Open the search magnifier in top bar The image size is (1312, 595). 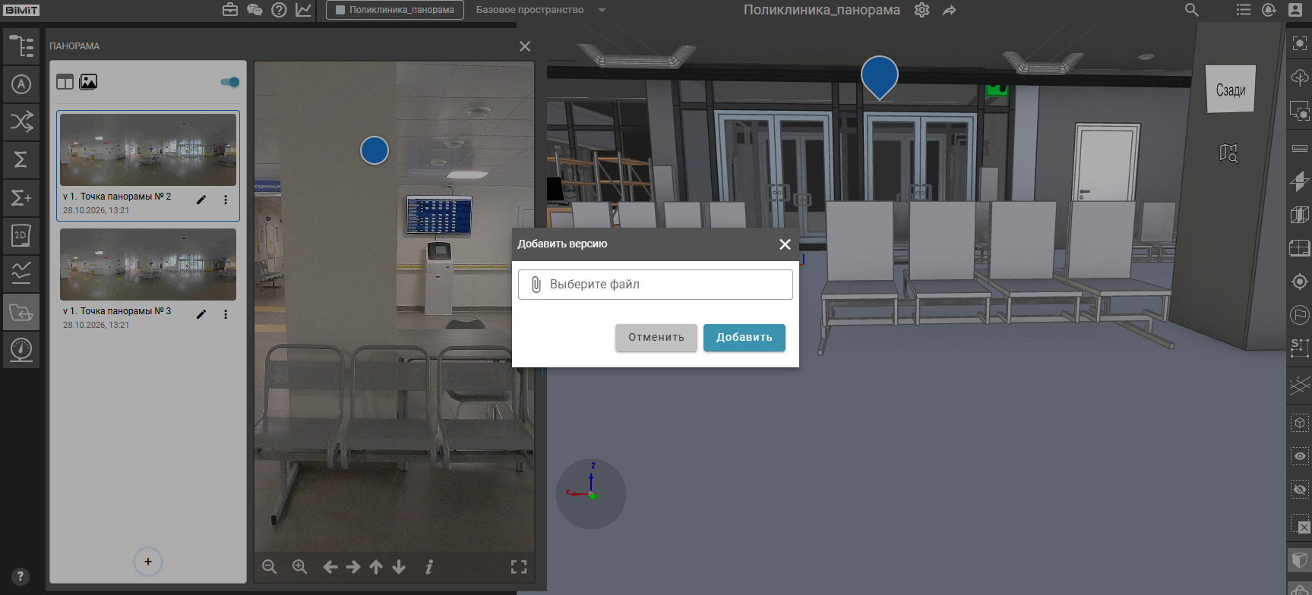pos(1192,10)
